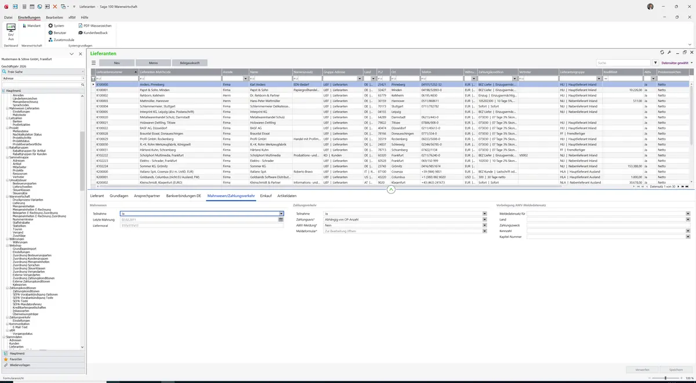Open the Datei menu
696x383 pixels.
pyautogui.click(x=8, y=17)
